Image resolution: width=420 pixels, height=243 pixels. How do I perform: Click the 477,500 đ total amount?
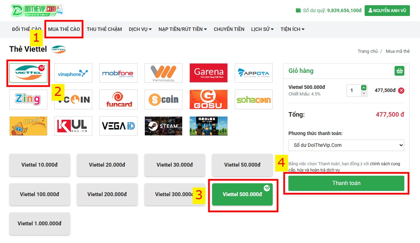click(390, 115)
